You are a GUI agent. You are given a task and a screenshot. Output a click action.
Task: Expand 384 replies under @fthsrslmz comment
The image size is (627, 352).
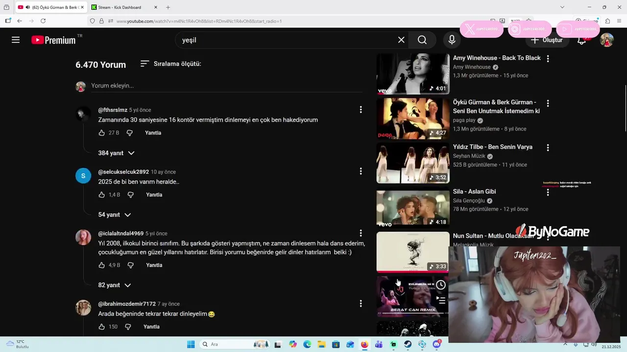coord(116,153)
